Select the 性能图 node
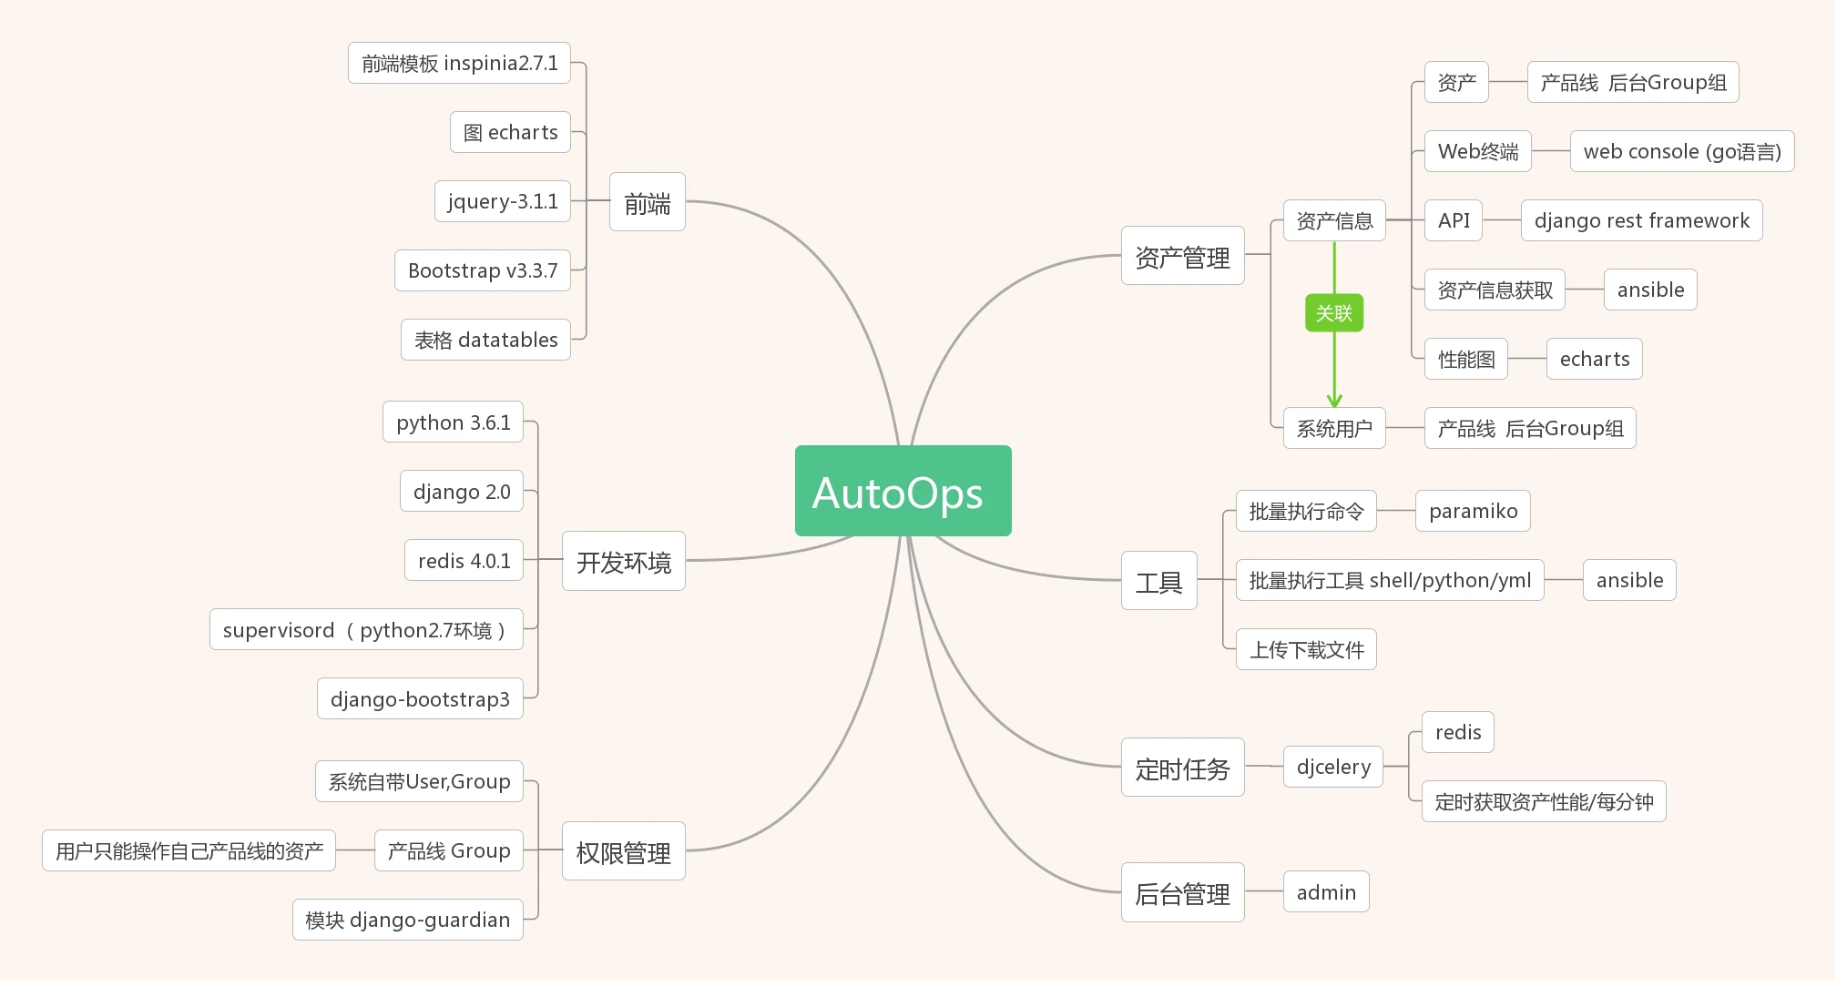The image size is (1847, 987). point(1466,359)
